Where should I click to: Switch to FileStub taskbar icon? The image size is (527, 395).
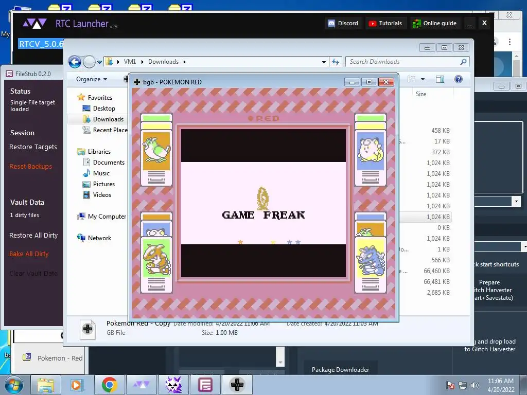205,385
